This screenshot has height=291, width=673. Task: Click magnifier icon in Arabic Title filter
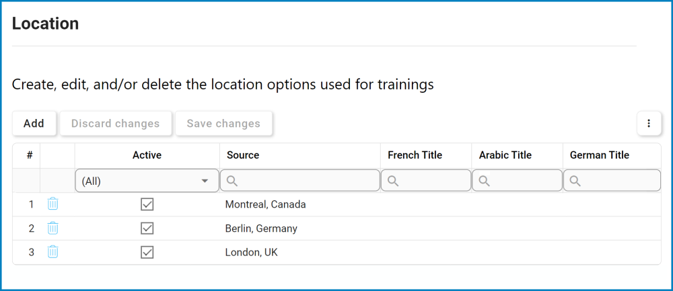tap(484, 181)
